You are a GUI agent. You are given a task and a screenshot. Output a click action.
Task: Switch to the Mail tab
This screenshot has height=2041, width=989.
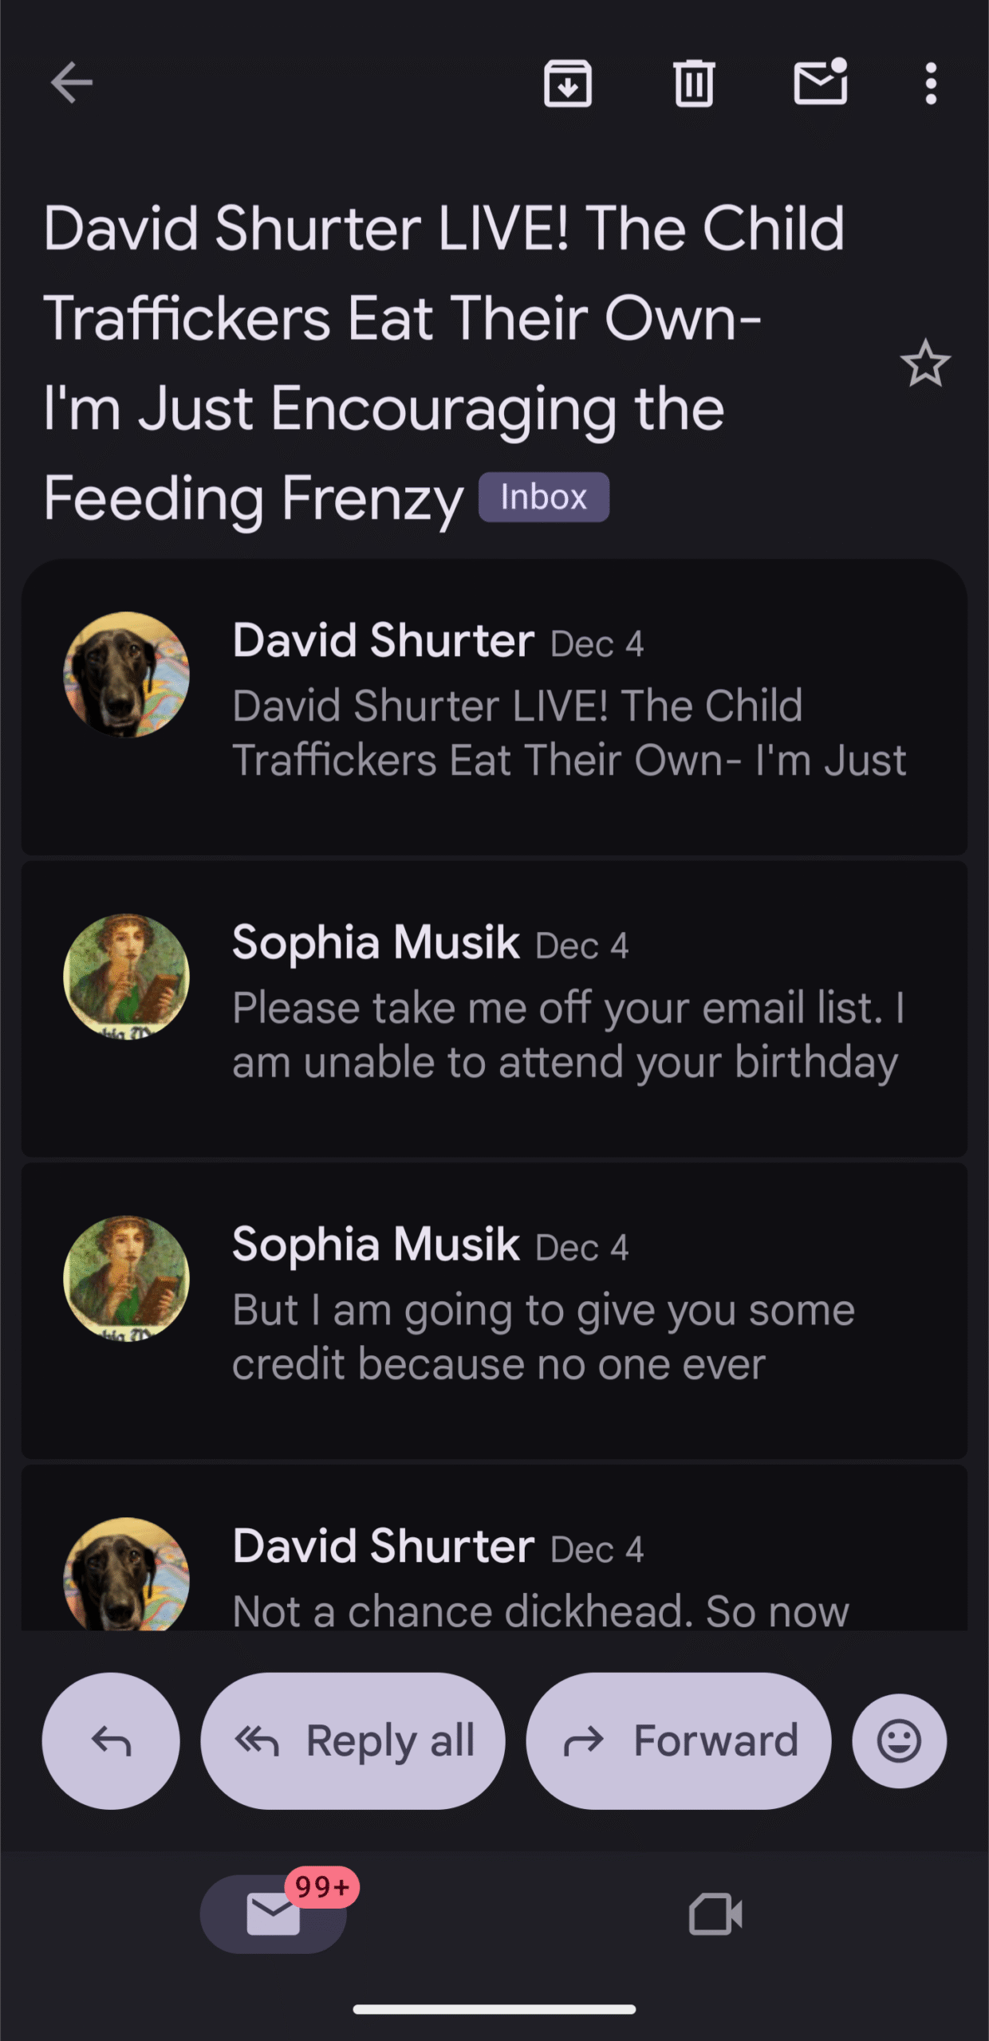click(x=274, y=1914)
